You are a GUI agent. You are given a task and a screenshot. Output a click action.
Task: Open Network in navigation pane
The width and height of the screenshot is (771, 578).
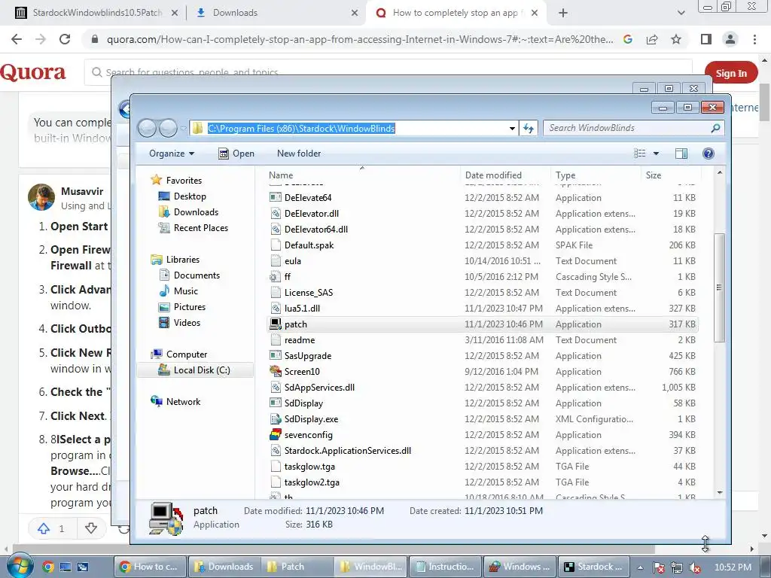point(183,402)
